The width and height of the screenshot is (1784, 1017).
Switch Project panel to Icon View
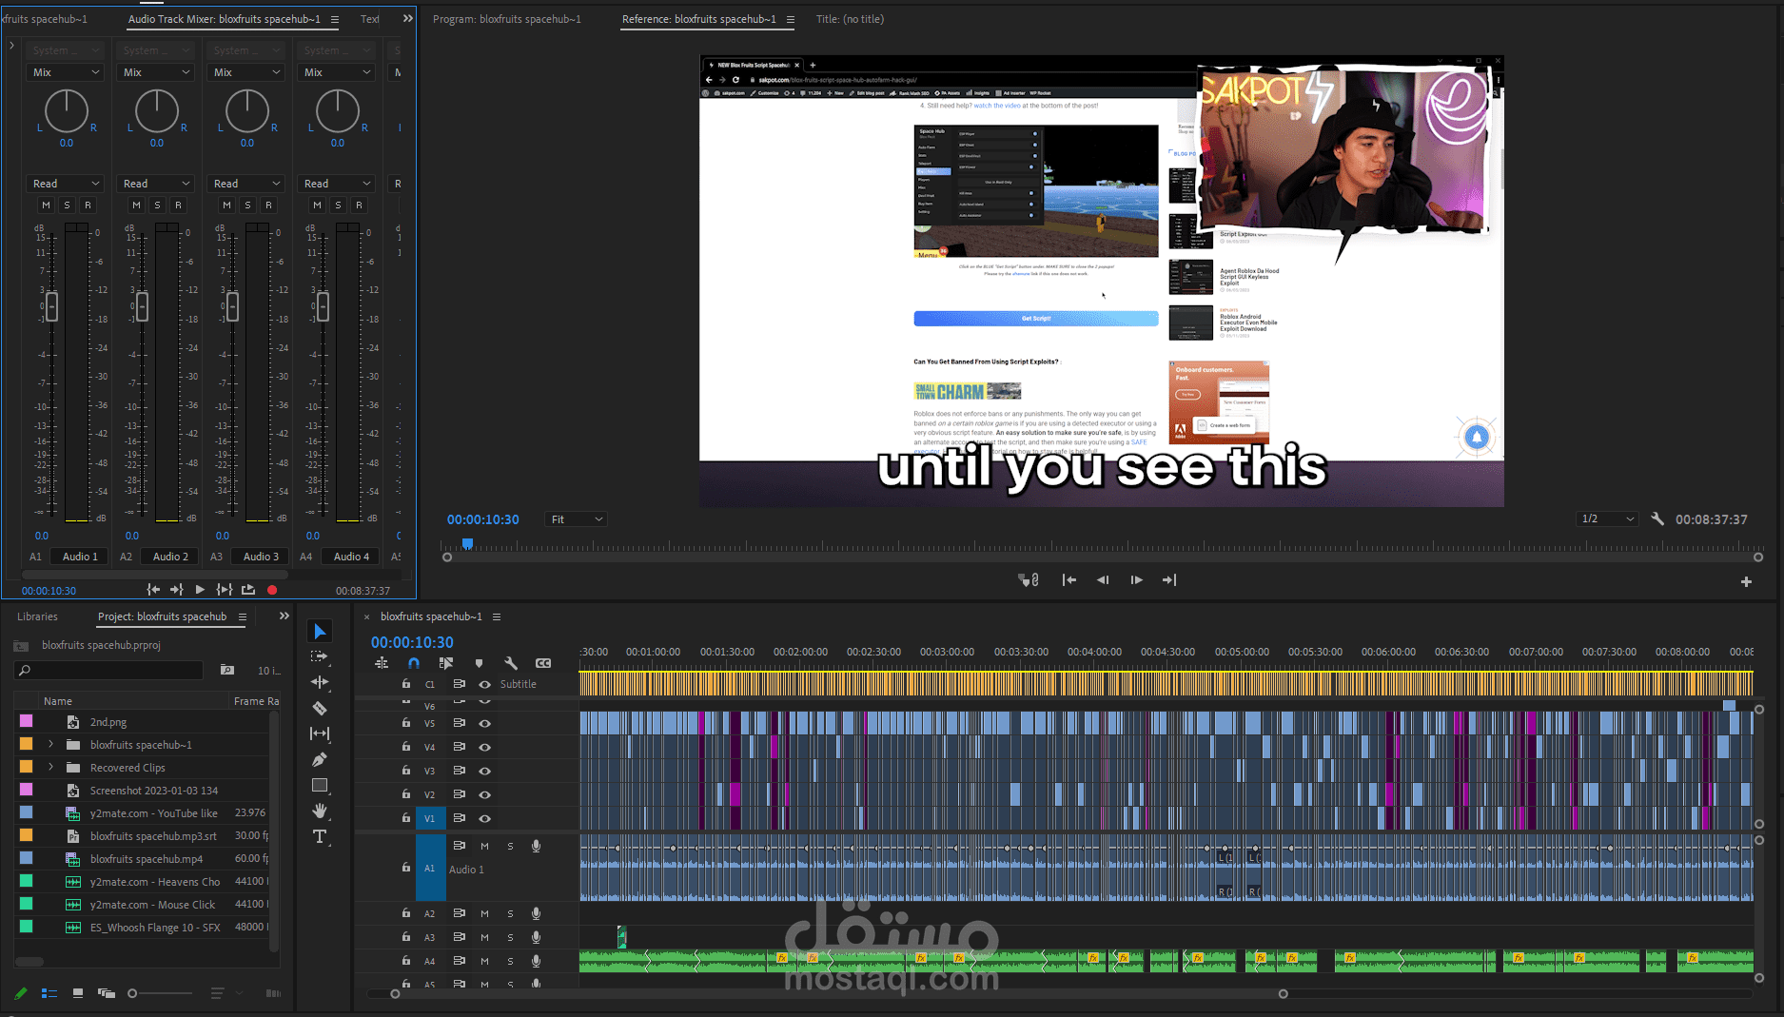tap(78, 993)
